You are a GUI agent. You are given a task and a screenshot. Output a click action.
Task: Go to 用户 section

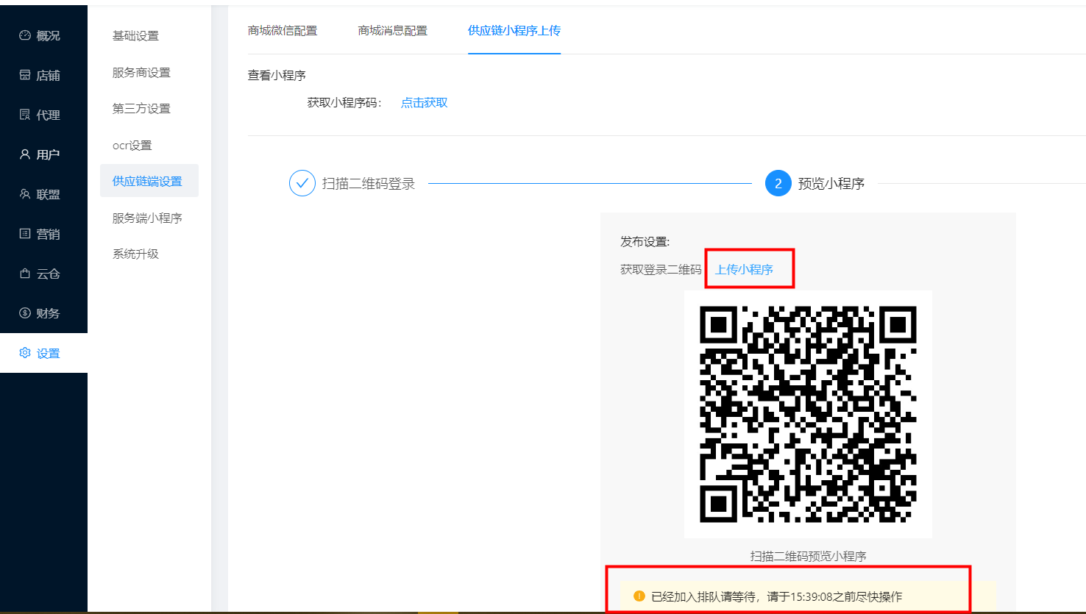(43, 154)
